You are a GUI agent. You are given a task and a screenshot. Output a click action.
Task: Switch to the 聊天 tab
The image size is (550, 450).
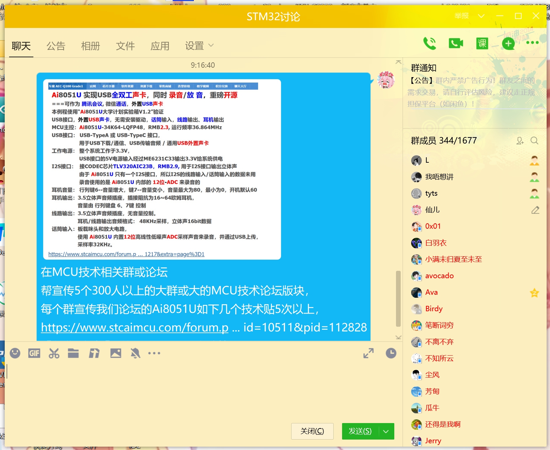coord(21,46)
